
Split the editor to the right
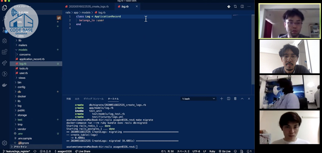[x=242, y=7]
